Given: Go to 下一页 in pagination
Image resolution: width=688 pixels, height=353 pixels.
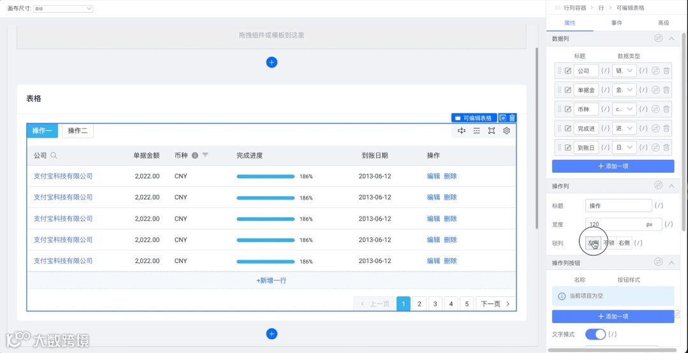Looking at the screenshot, I should tap(496, 304).
